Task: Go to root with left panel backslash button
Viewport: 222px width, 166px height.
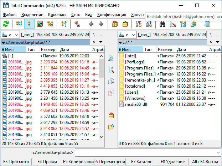Action: pyautogui.click(x=94, y=35)
